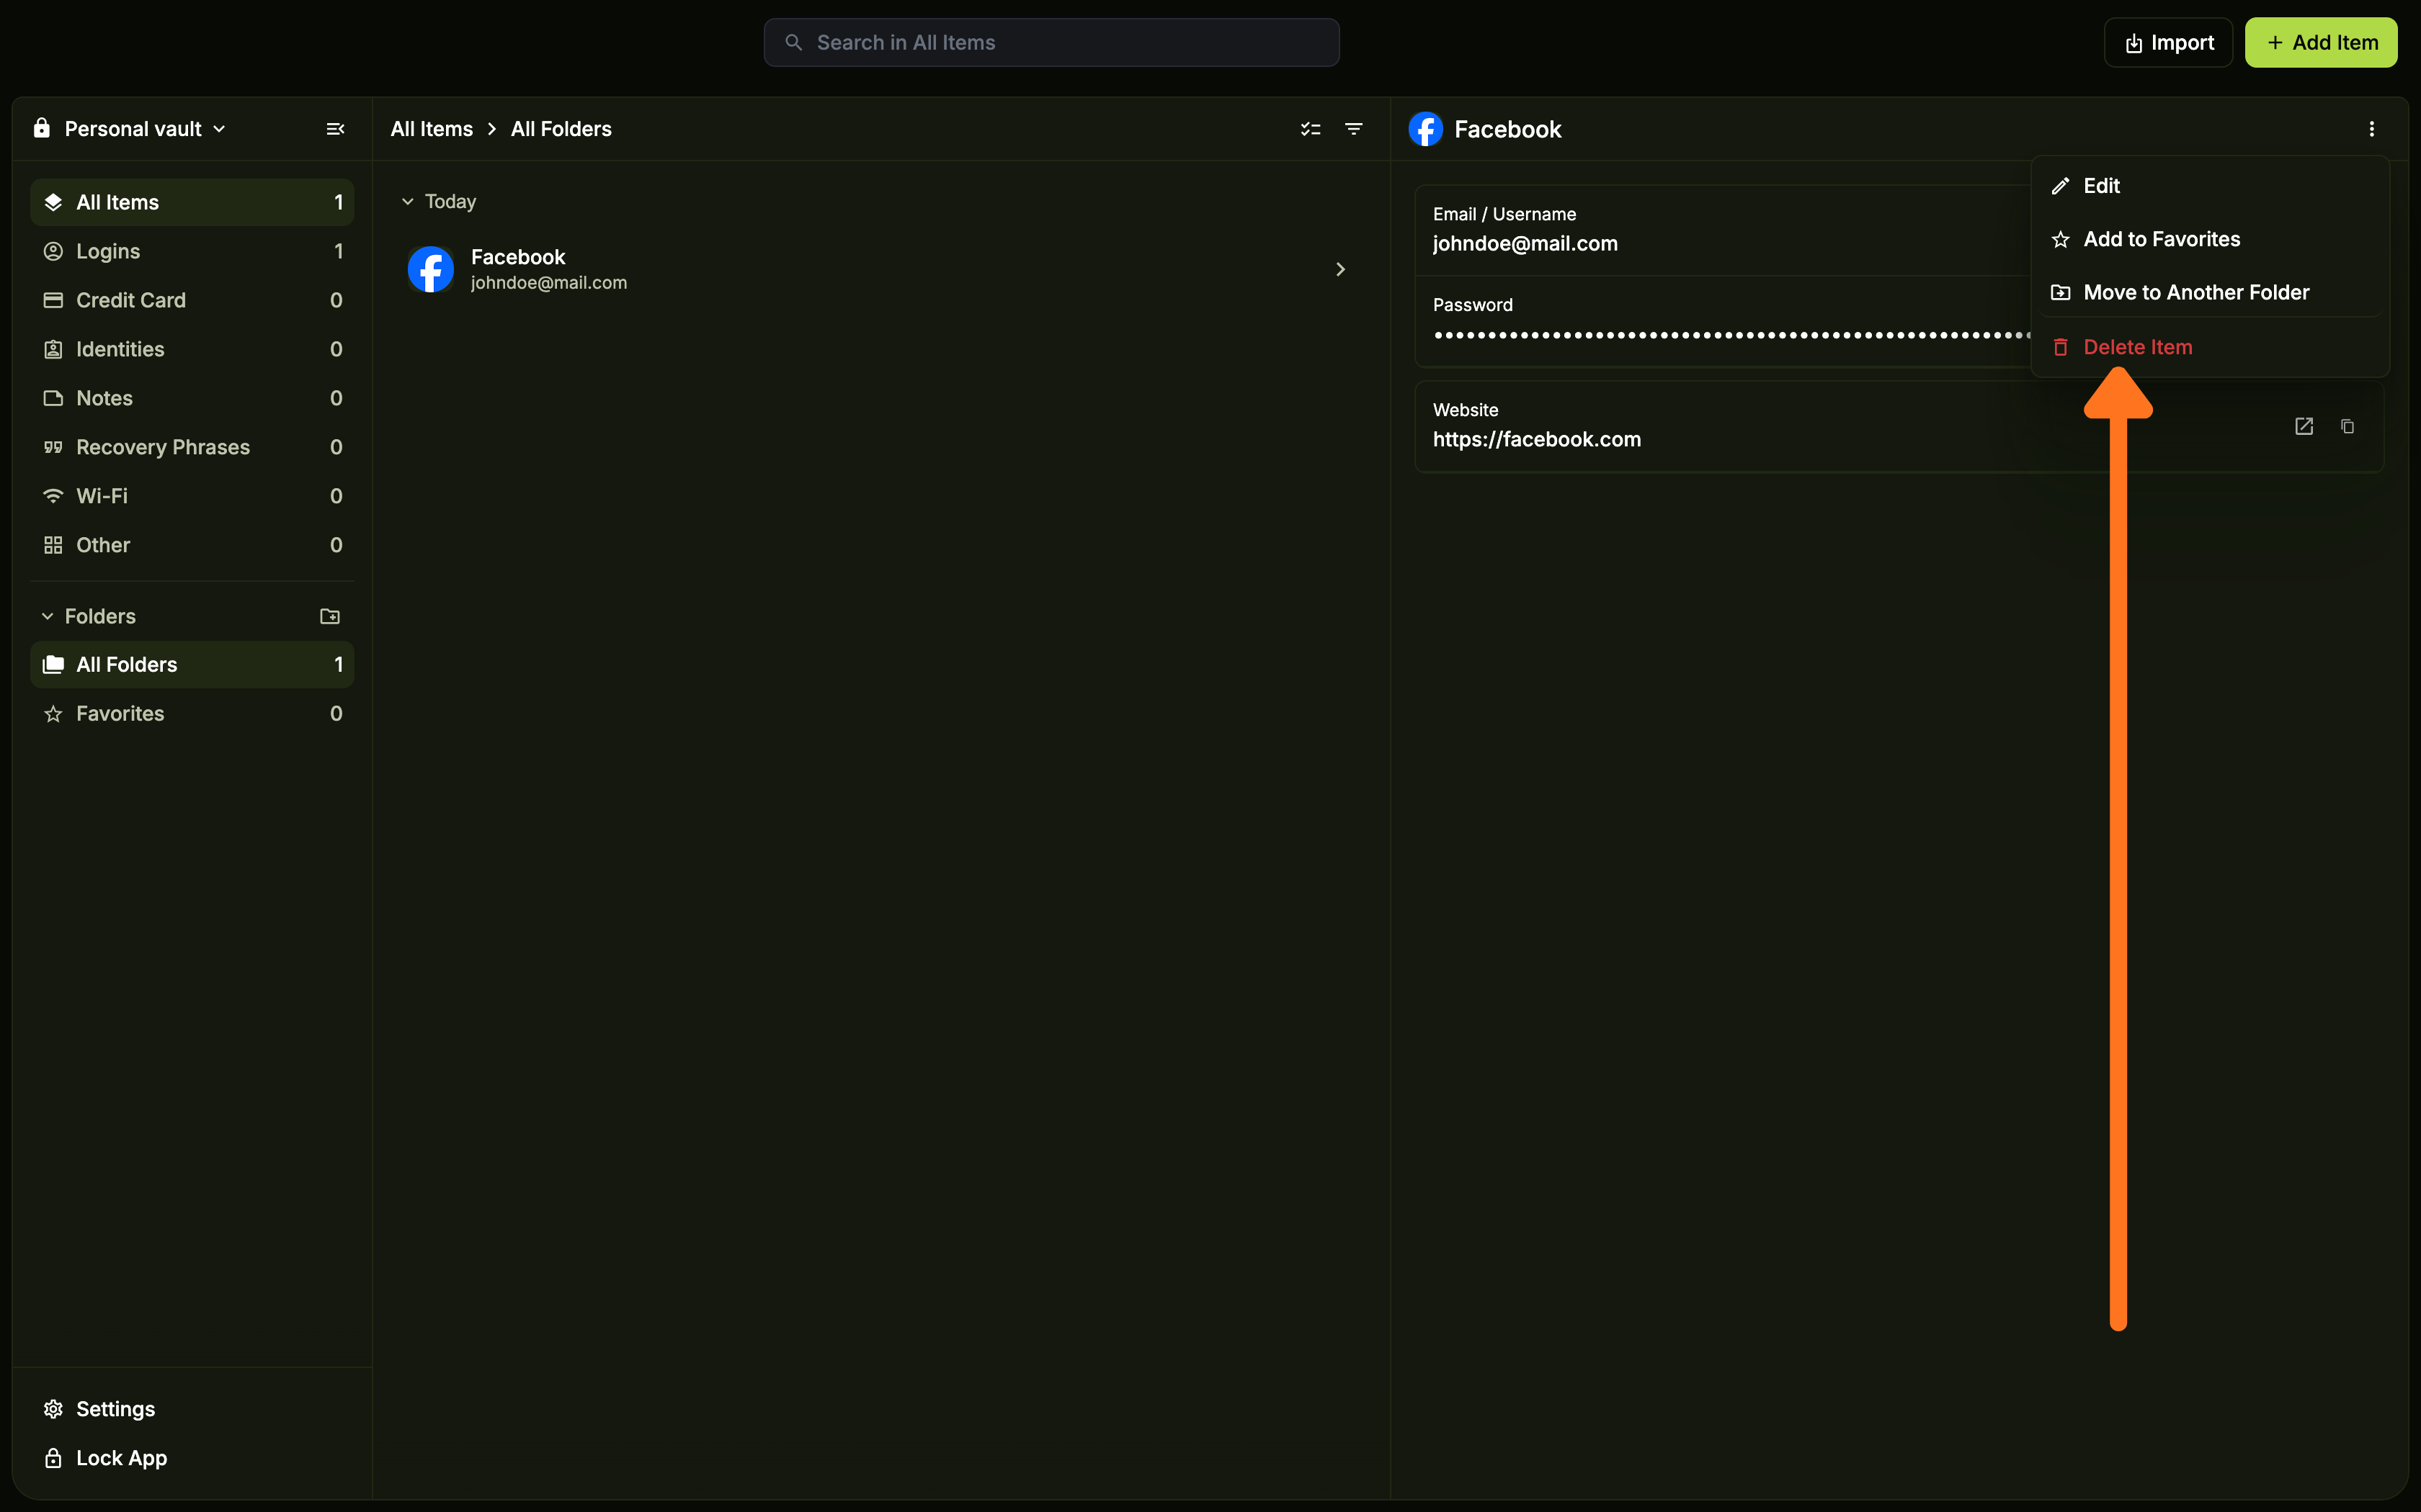Screen dimensions: 2421x1512
Task: Collapse the Folders section
Action: (47, 616)
